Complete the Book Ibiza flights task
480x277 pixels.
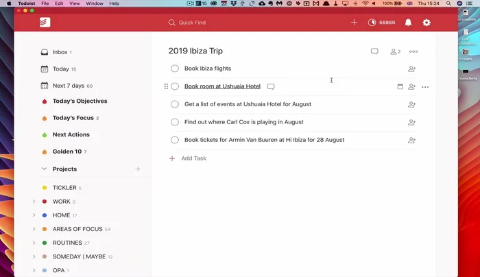tap(175, 69)
